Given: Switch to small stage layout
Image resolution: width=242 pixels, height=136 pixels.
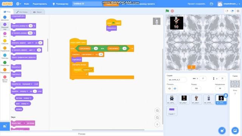Looking at the screenshot, I should pos(227,11).
